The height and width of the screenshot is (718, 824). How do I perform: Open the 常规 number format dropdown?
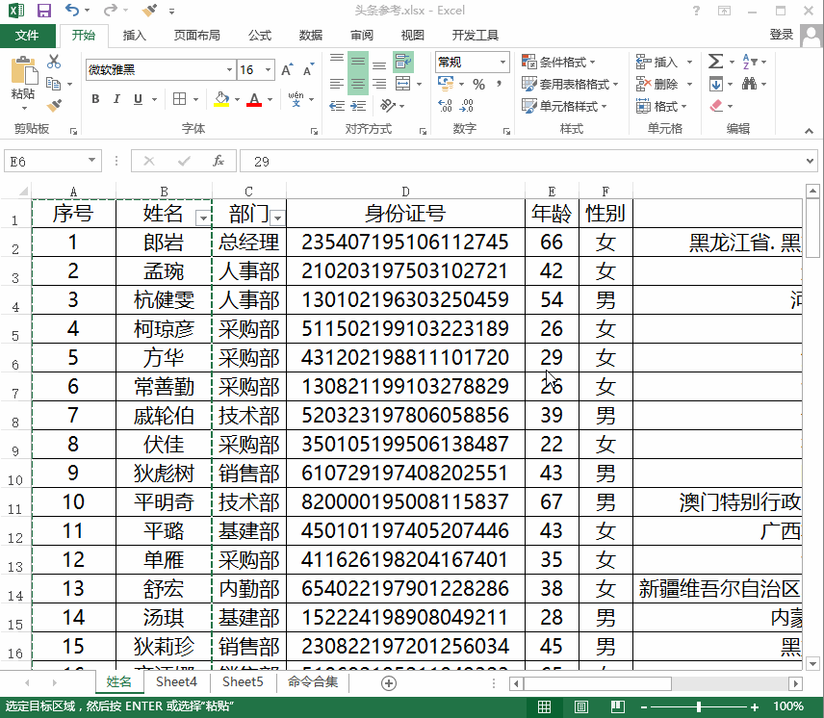click(502, 63)
